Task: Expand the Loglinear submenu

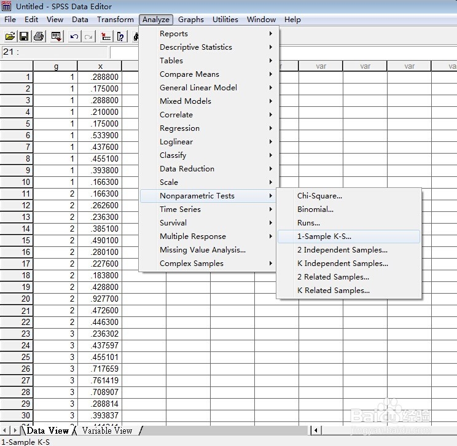Action: 209,142
